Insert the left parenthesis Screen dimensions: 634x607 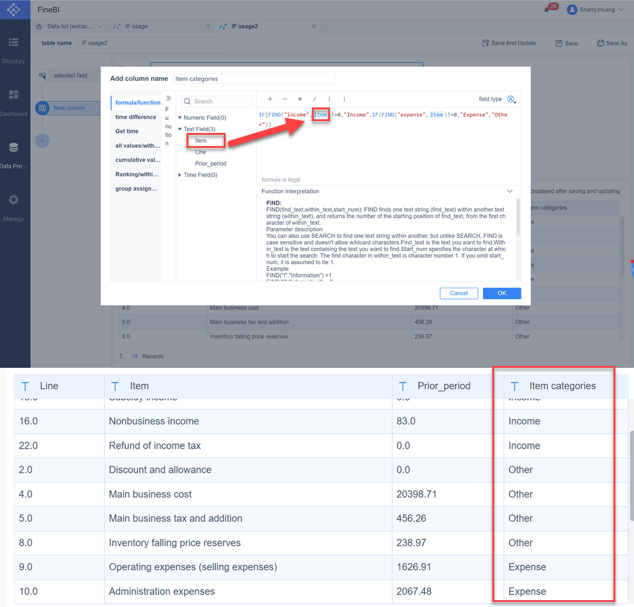pos(329,99)
